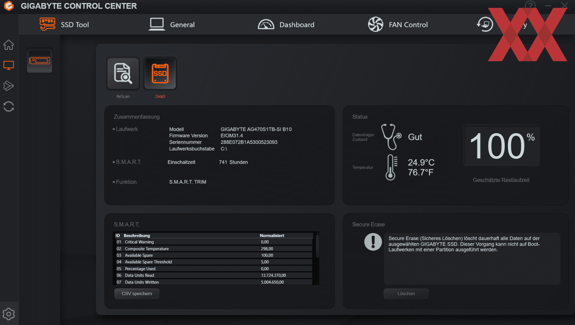Click the update refresh sidebar icon

(x=9, y=106)
